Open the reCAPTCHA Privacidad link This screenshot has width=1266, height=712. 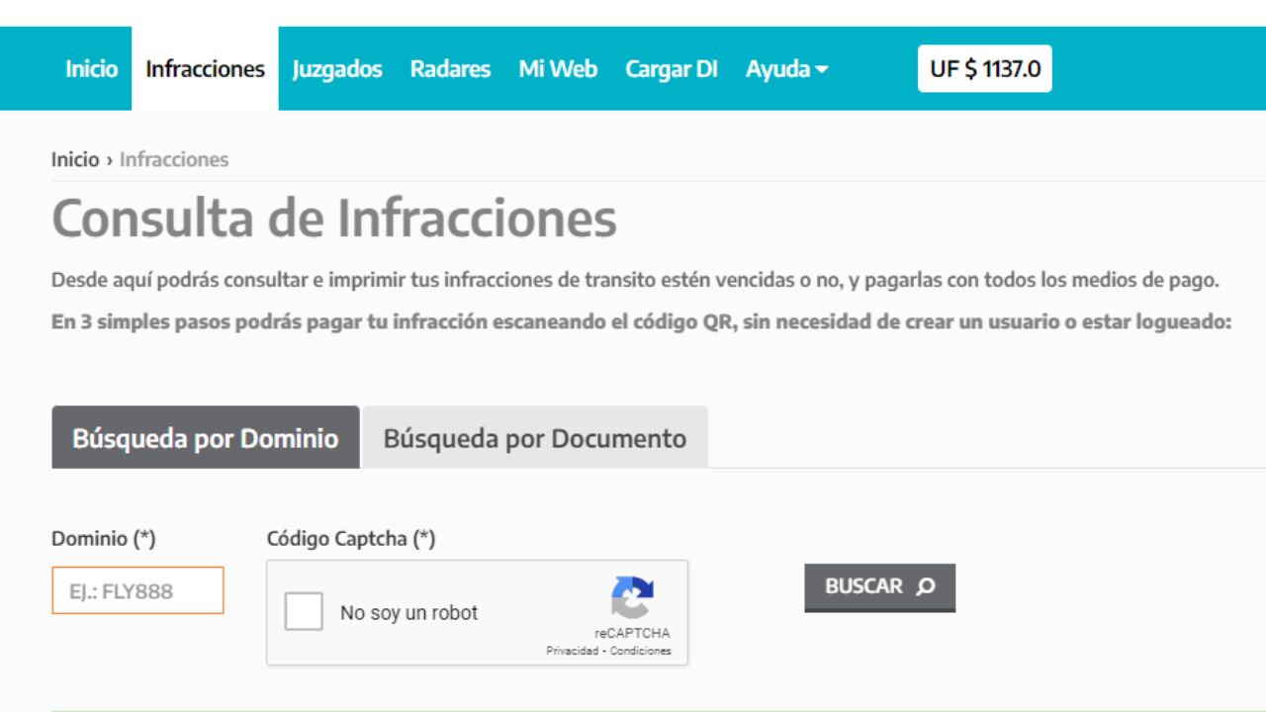click(573, 651)
